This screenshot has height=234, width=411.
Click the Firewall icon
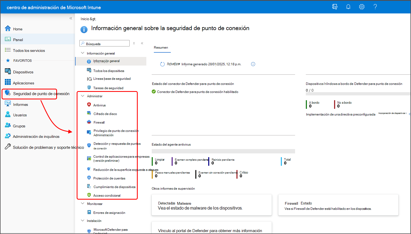coord(89,122)
